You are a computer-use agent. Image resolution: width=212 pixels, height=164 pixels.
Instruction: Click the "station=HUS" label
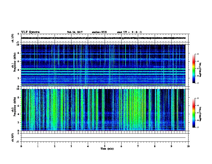coord(99,32)
